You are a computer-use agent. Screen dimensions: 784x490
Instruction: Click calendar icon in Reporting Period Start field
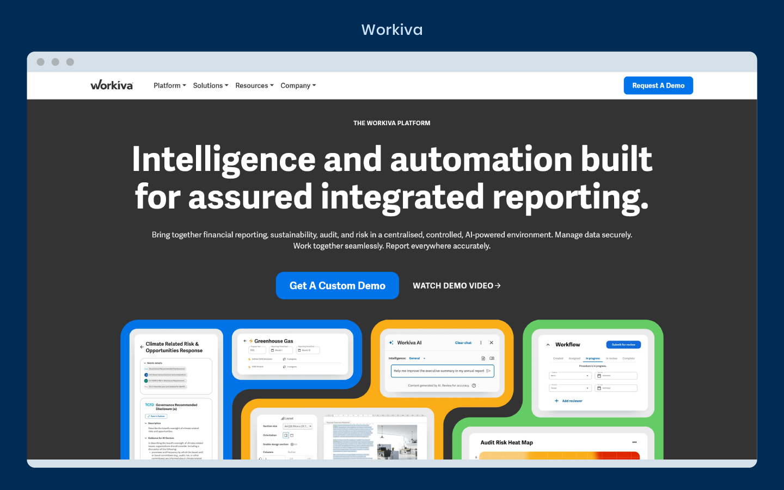tap(272, 350)
